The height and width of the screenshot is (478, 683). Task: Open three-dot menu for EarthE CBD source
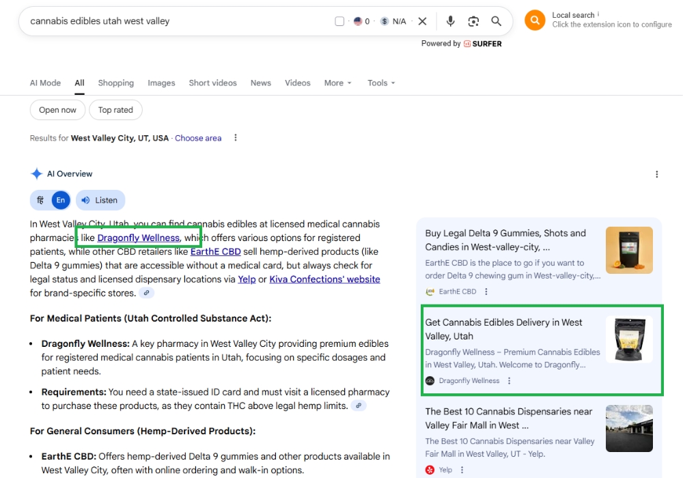(486, 292)
